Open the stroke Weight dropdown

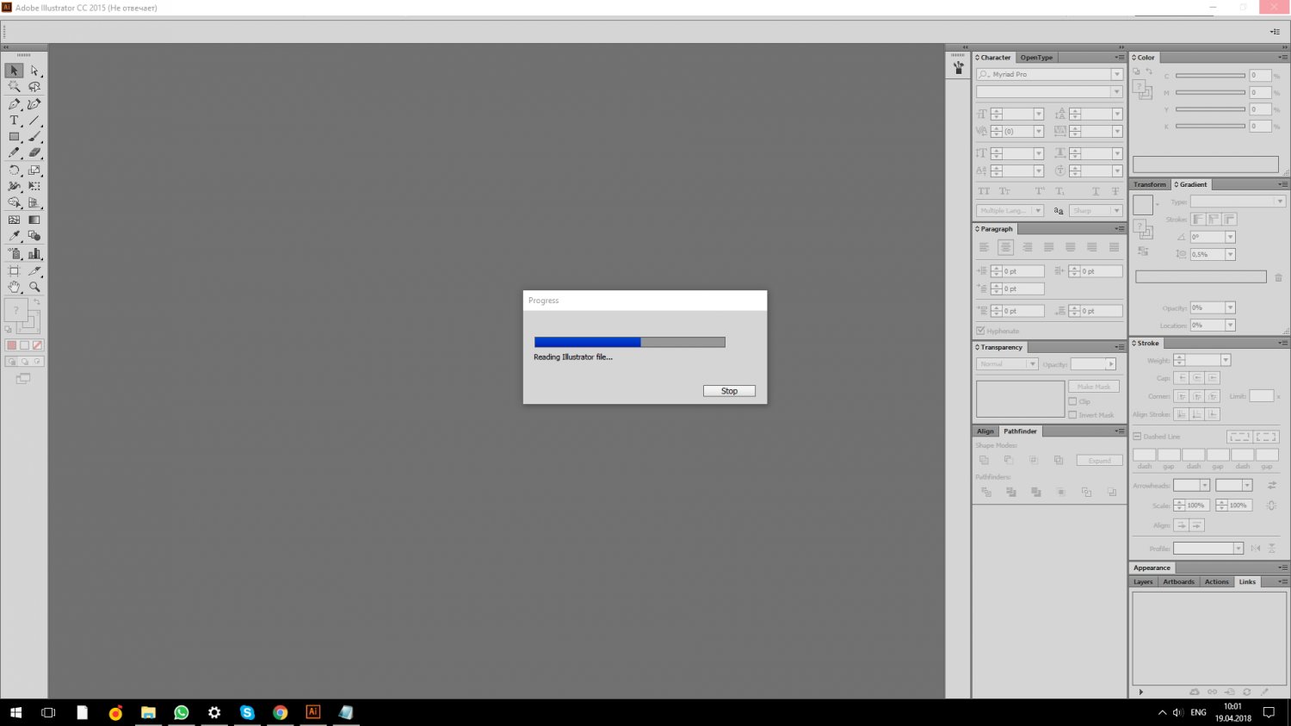click(x=1226, y=360)
